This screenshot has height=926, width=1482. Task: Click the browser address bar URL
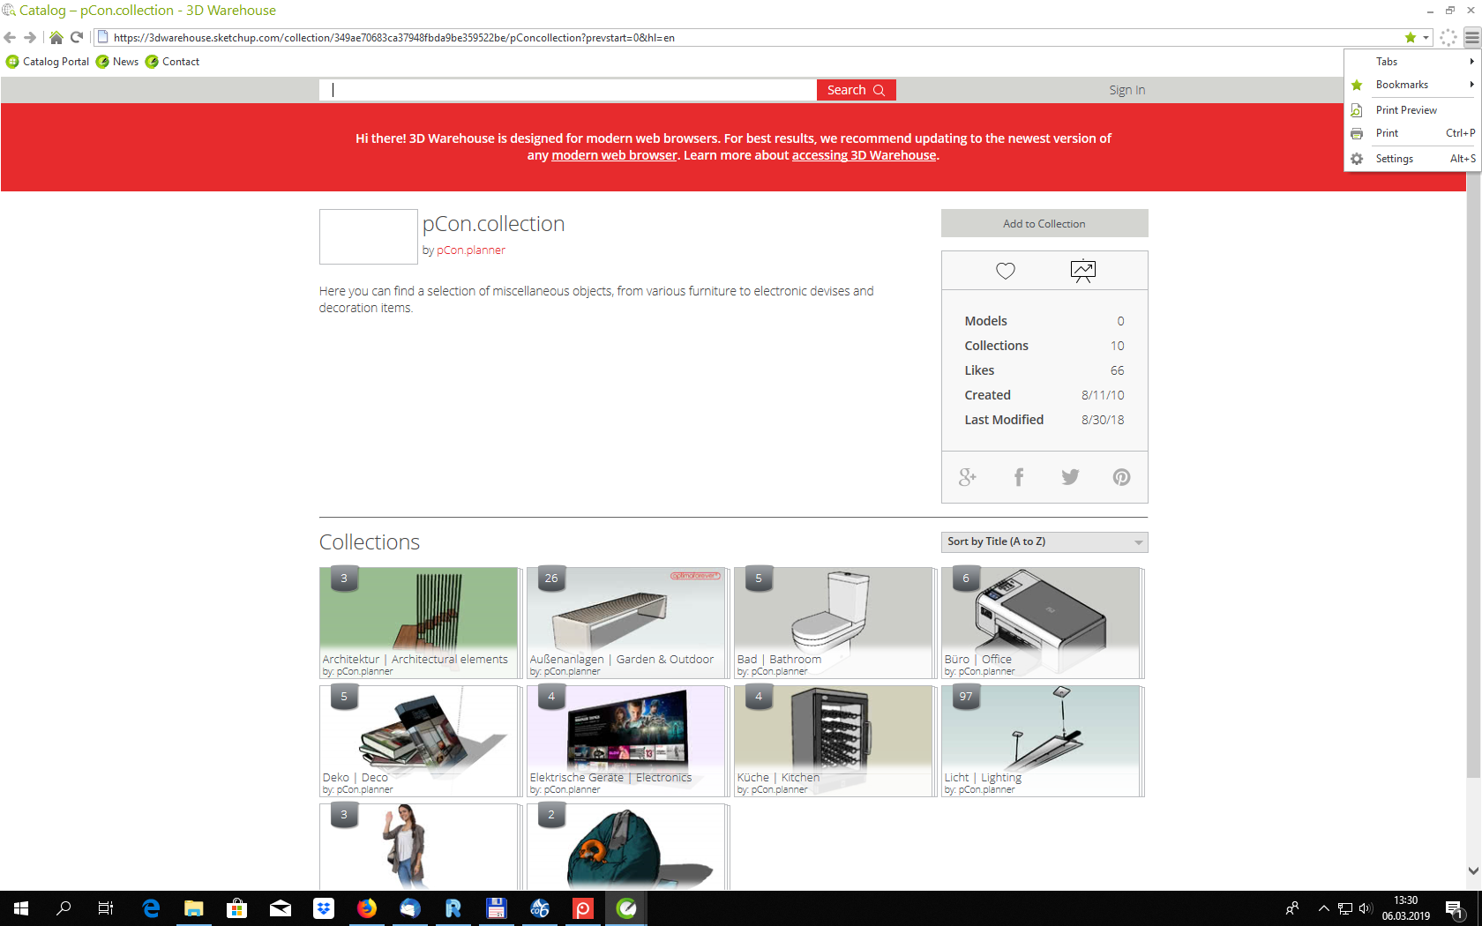point(393,38)
